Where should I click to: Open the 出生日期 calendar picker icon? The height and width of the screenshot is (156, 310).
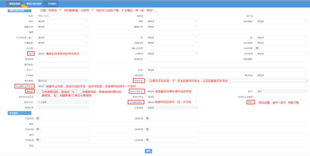click(257, 48)
